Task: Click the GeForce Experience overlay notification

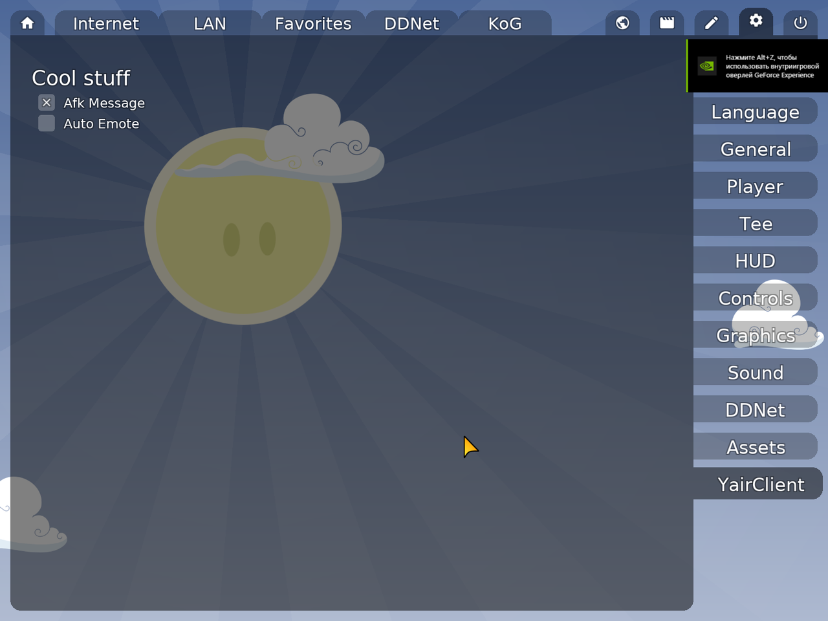Action: (757, 66)
